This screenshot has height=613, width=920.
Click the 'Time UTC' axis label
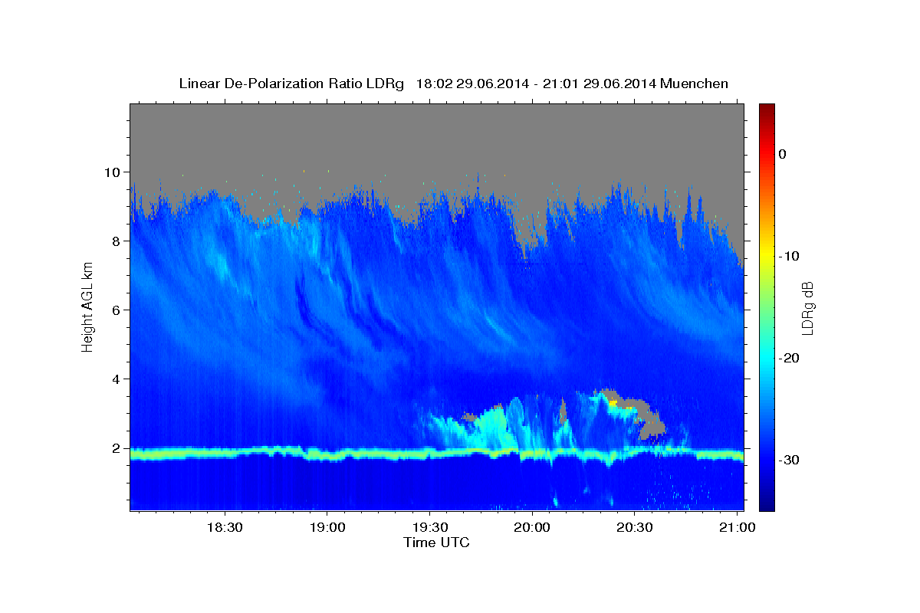click(436, 543)
